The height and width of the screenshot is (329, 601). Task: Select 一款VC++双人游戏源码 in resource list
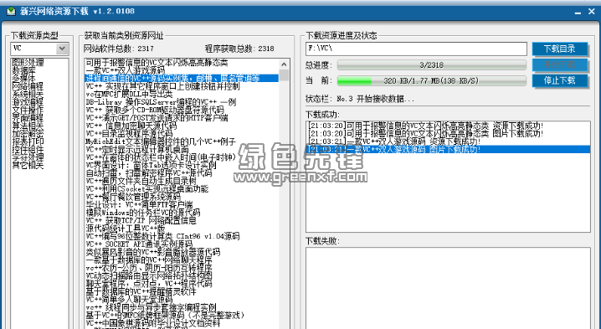(x=125, y=70)
